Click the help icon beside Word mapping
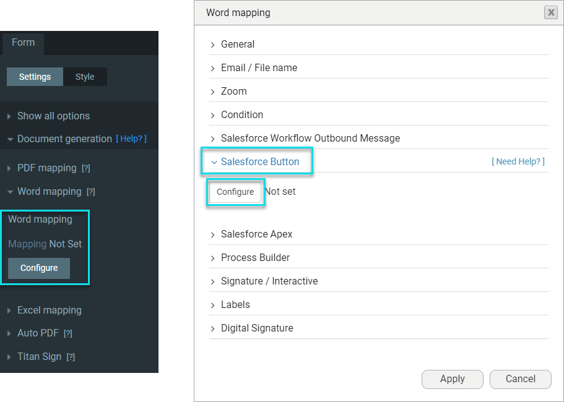Image resolution: width=564 pixels, height=402 pixels. pyautogui.click(x=91, y=192)
